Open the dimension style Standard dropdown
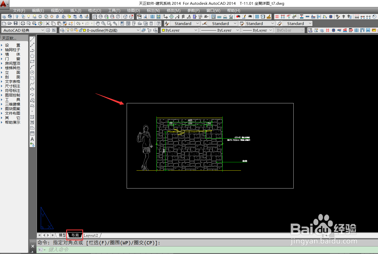This screenshot has height=254, width=378. pos(223,23)
